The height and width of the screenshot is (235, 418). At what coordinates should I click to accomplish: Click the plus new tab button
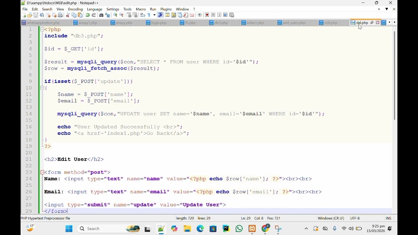379,9
